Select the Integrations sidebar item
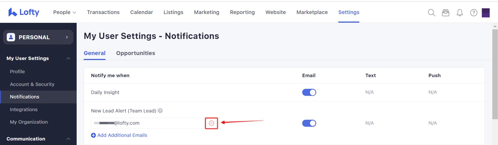The height and width of the screenshot is (145, 498). tap(24, 109)
